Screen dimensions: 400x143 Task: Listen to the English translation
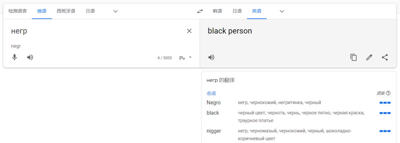211,57
